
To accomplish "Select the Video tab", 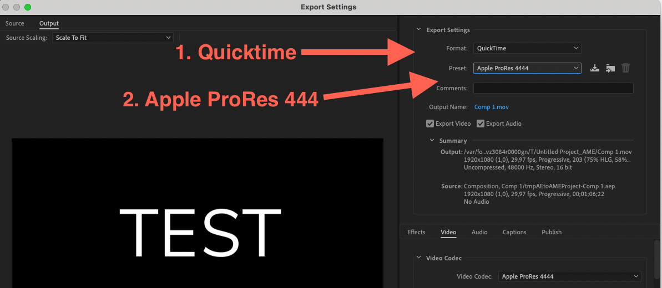I will pos(448,232).
